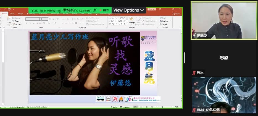Screen dimensions: 258x116
Task: Click the bullets list icon
Action: (x=63, y=19)
